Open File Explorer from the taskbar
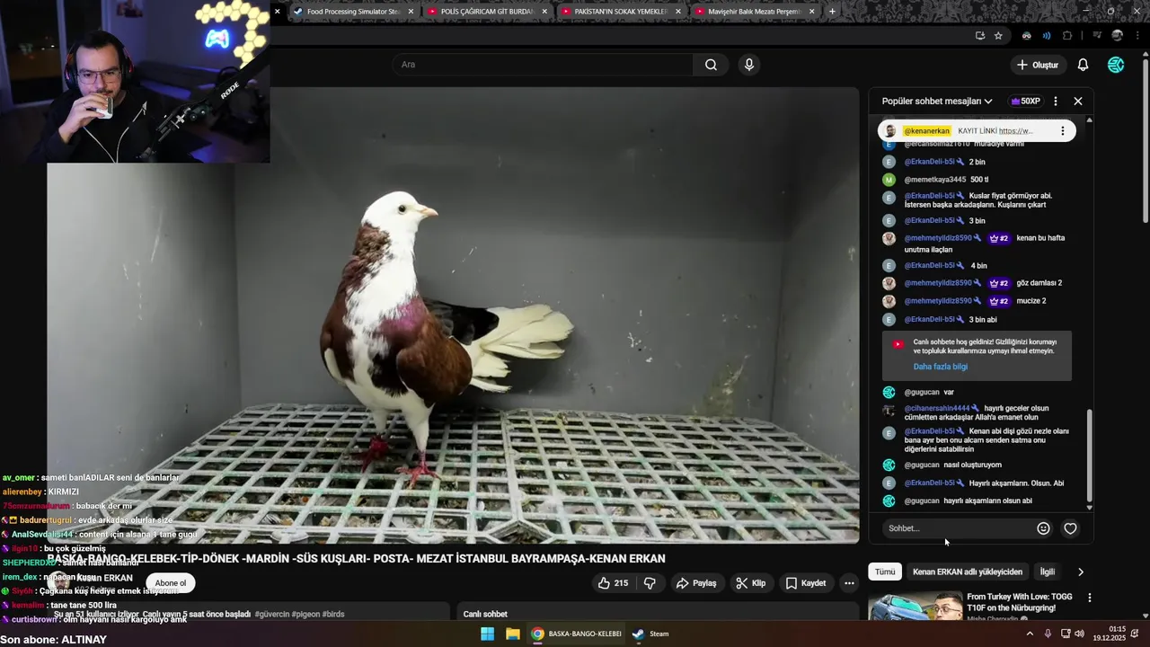The height and width of the screenshot is (647, 1150). [512, 634]
